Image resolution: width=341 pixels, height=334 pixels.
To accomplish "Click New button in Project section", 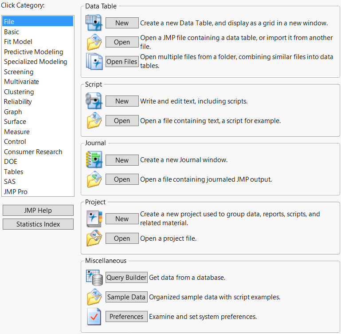I will coord(122,219).
